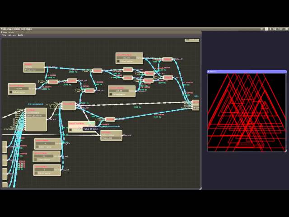Click the 32.00 value field
Screen dimensions: 289x217
[19, 89]
